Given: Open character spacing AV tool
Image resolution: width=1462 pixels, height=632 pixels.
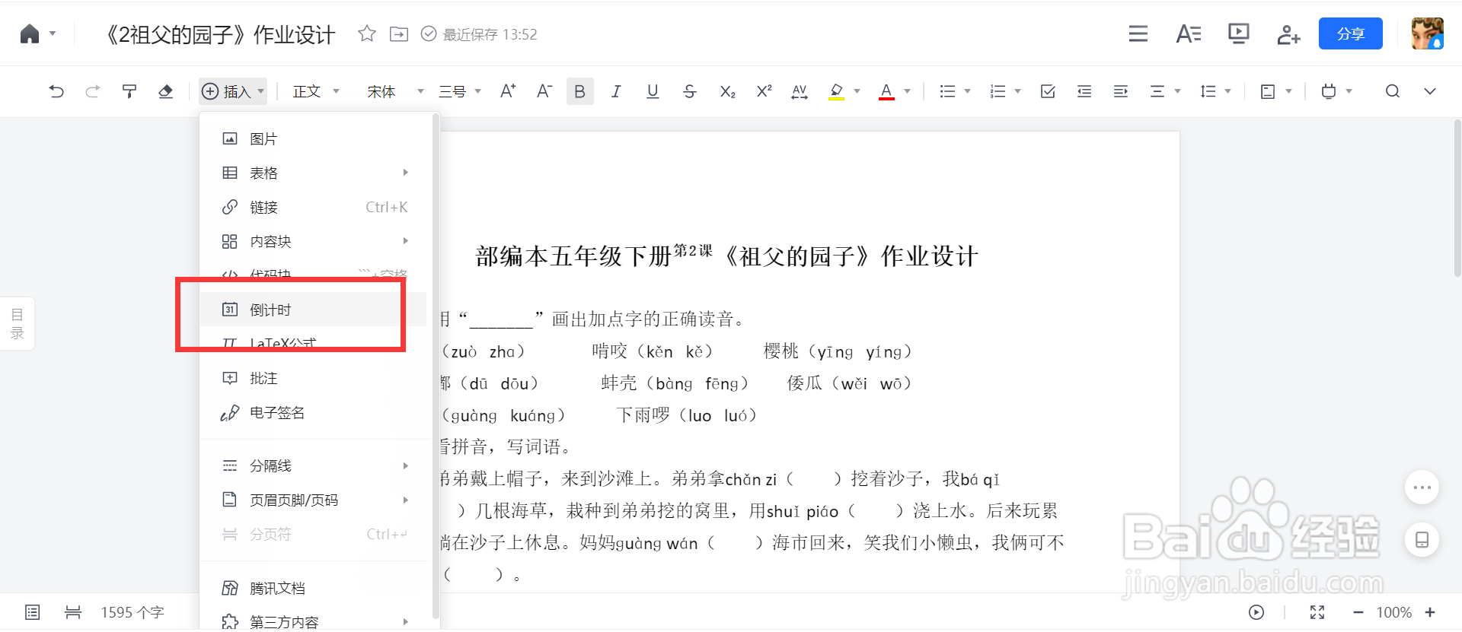Looking at the screenshot, I should (800, 91).
